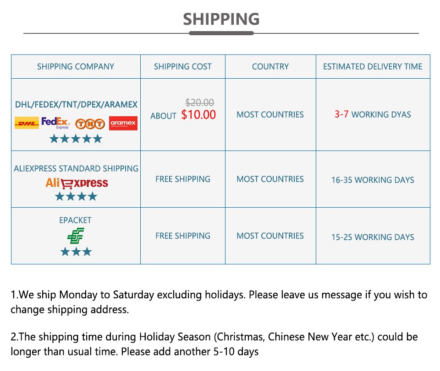Click the five-star rating under DHL logos
The image size is (440, 371).
point(76,139)
